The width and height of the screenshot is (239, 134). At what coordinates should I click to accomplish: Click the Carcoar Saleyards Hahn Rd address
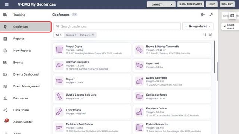coord(88,69)
